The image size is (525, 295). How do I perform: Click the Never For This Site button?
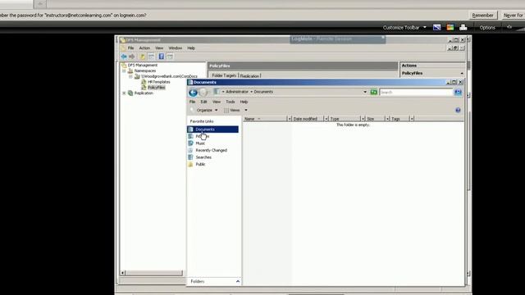[x=513, y=16]
